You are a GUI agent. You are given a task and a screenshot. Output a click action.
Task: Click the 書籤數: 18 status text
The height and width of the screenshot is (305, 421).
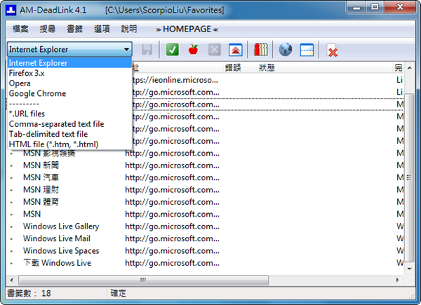click(x=29, y=293)
